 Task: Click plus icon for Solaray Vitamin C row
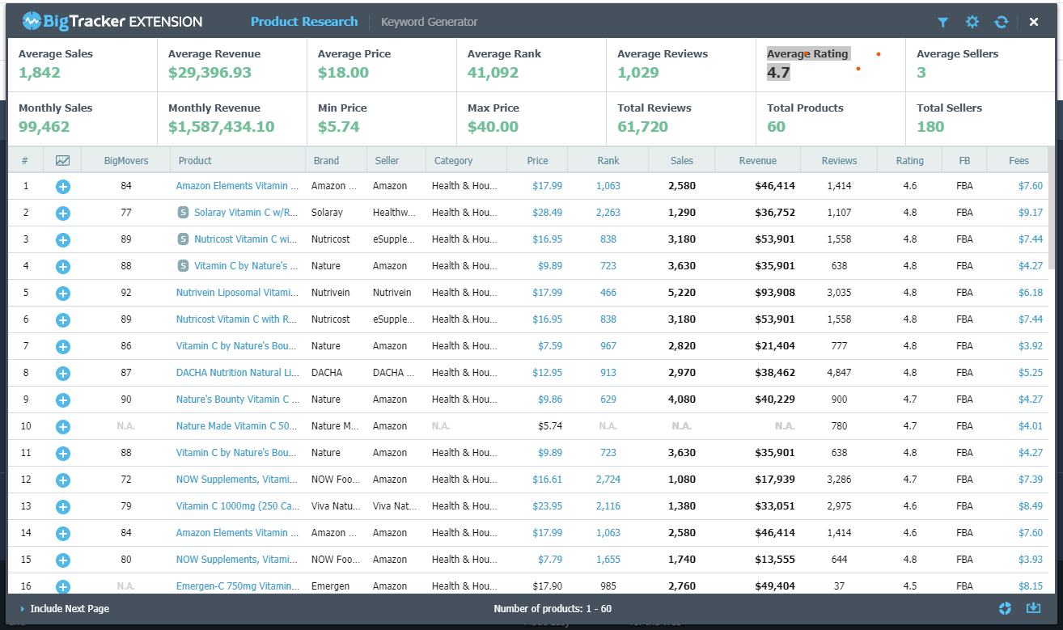pyautogui.click(x=63, y=214)
